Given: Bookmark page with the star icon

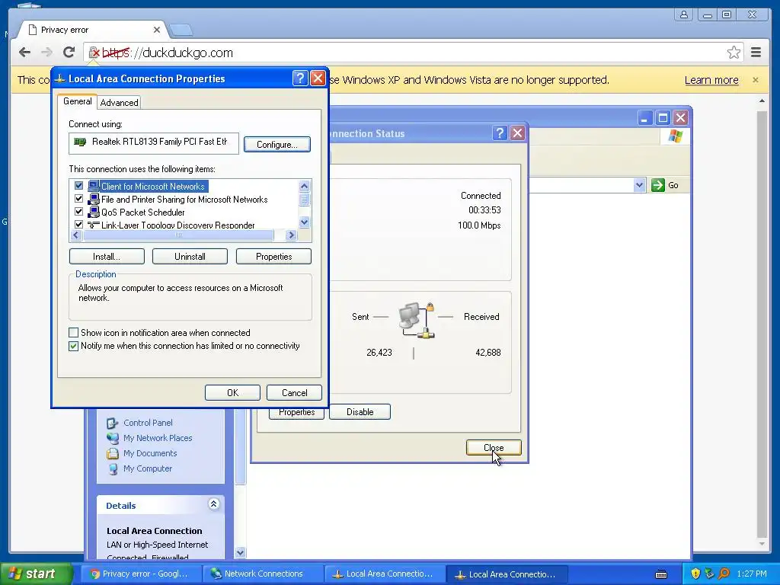Looking at the screenshot, I should coord(734,53).
